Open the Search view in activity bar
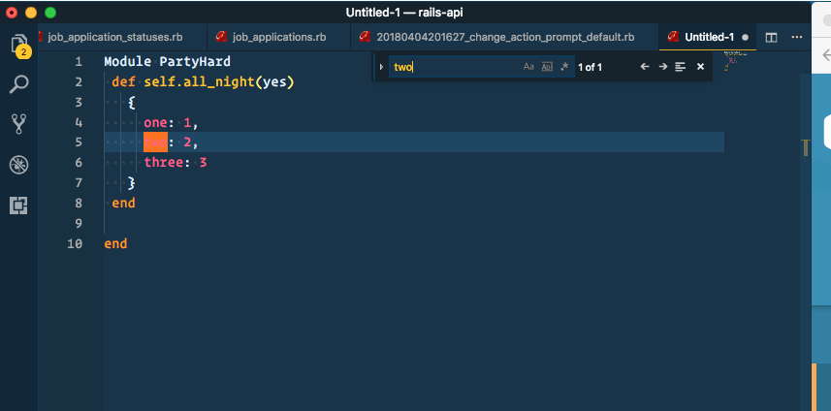Image resolution: width=831 pixels, height=411 pixels. [19, 84]
